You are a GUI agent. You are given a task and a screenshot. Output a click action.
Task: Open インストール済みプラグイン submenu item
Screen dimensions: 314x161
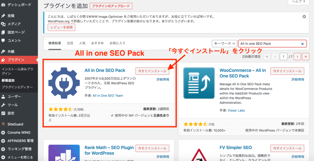click(x=17, y=71)
